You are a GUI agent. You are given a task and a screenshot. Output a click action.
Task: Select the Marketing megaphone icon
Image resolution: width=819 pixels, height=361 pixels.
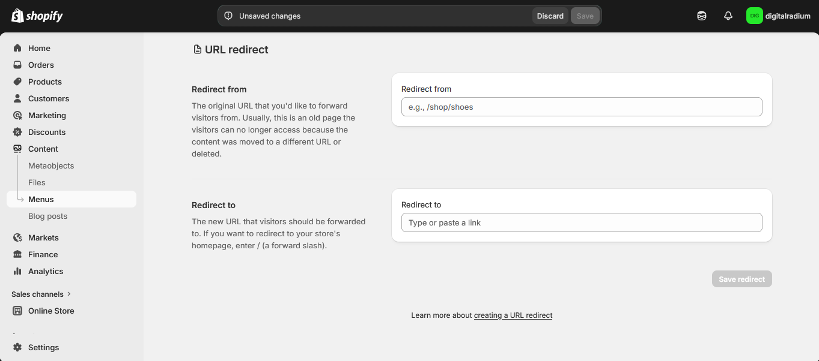18,115
